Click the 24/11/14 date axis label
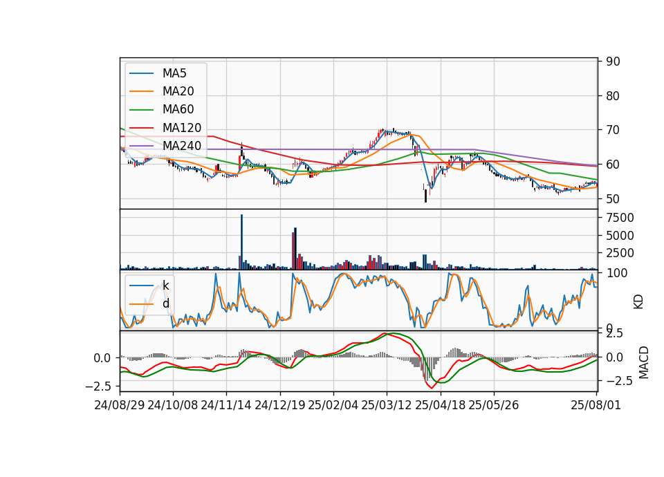664x477 pixels. pyautogui.click(x=226, y=405)
